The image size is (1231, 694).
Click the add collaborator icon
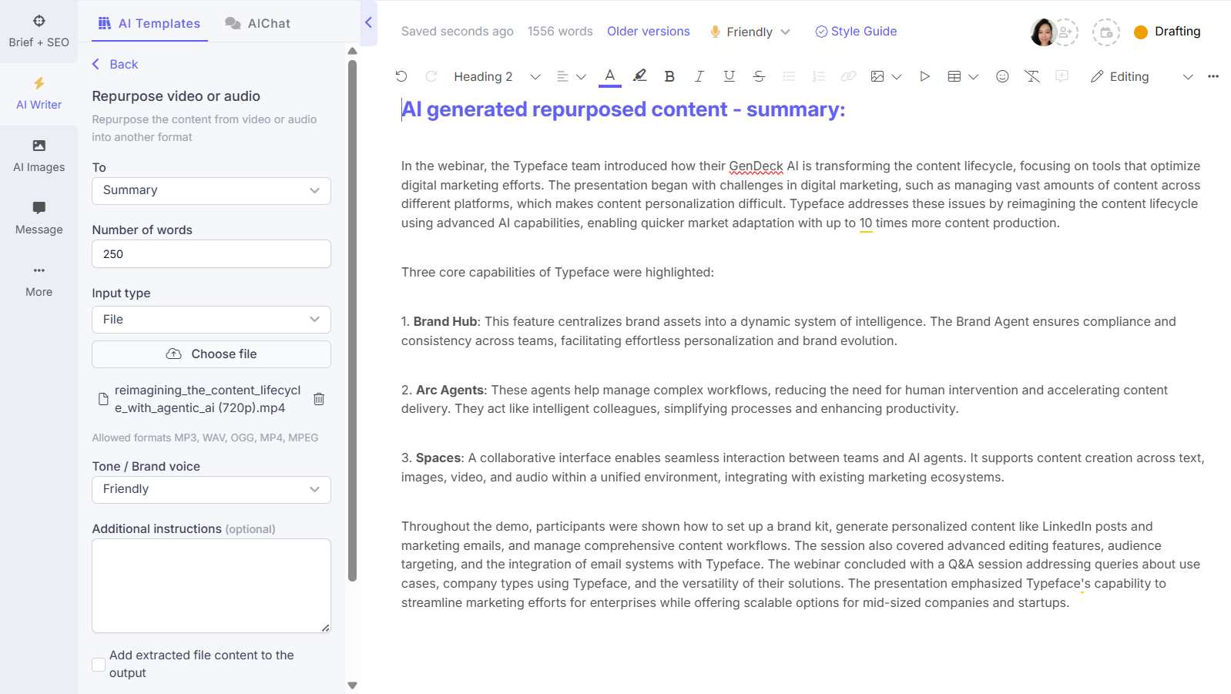coord(1066,32)
